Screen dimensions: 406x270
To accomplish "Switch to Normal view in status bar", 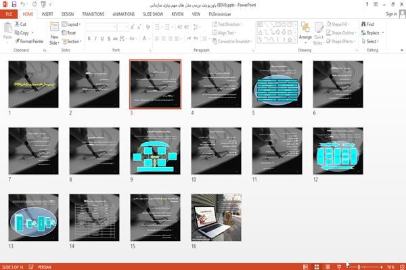I will (306, 267).
